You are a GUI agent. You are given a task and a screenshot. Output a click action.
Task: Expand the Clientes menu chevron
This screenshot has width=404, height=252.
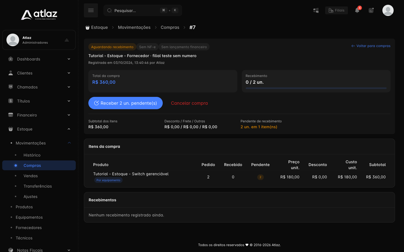[x=69, y=73]
